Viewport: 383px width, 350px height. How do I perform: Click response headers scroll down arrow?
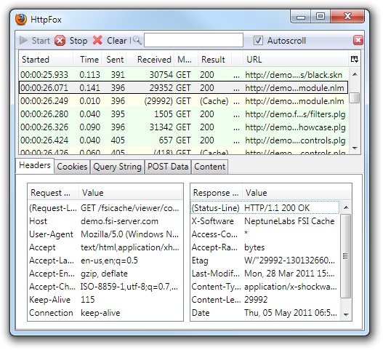[x=346, y=314]
